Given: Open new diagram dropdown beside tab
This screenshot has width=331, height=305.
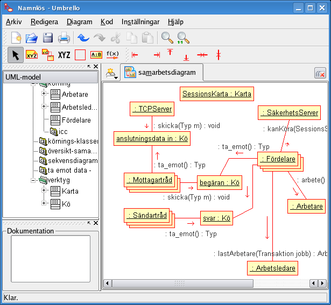Looking at the screenshot, I should (111, 74).
